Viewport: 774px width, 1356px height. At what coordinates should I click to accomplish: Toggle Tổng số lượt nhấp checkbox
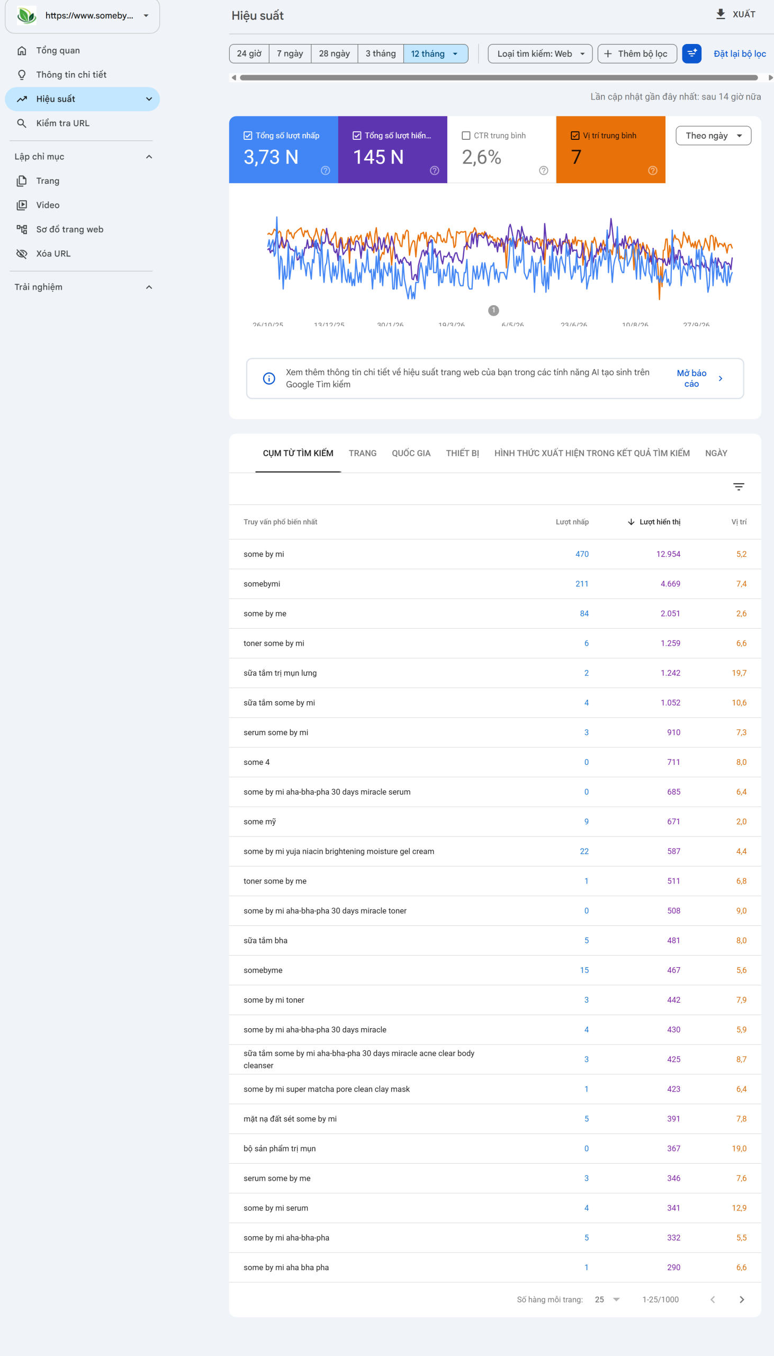coord(248,136)
